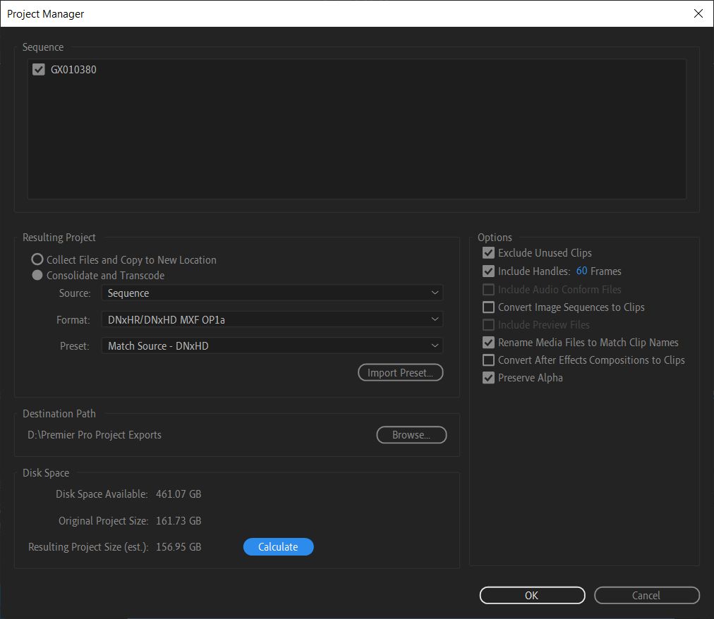Enable the GX010380 sequence checkbox
The image size is (714, 619).
point(38,69)
